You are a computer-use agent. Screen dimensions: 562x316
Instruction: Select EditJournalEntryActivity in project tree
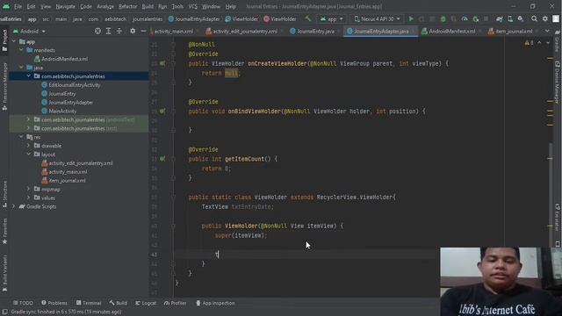pos(74,85)
